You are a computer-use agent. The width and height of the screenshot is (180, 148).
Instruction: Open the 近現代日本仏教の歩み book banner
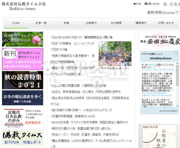point(23,118)
